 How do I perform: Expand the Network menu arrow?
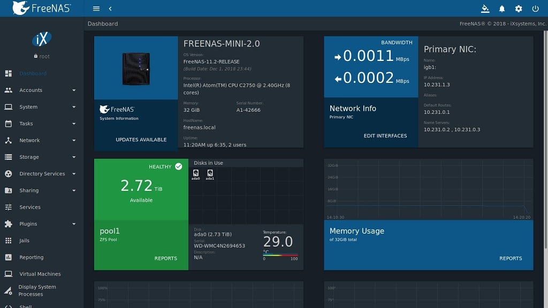click(74, 141)
